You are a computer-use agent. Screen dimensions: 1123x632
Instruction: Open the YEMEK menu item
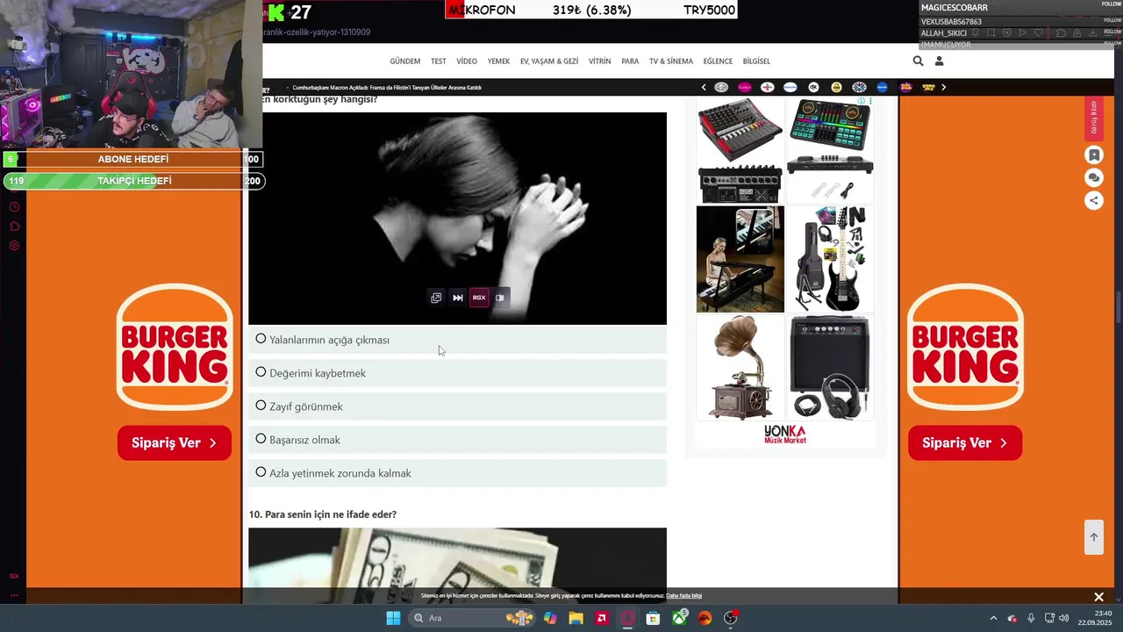coord(498,61)
